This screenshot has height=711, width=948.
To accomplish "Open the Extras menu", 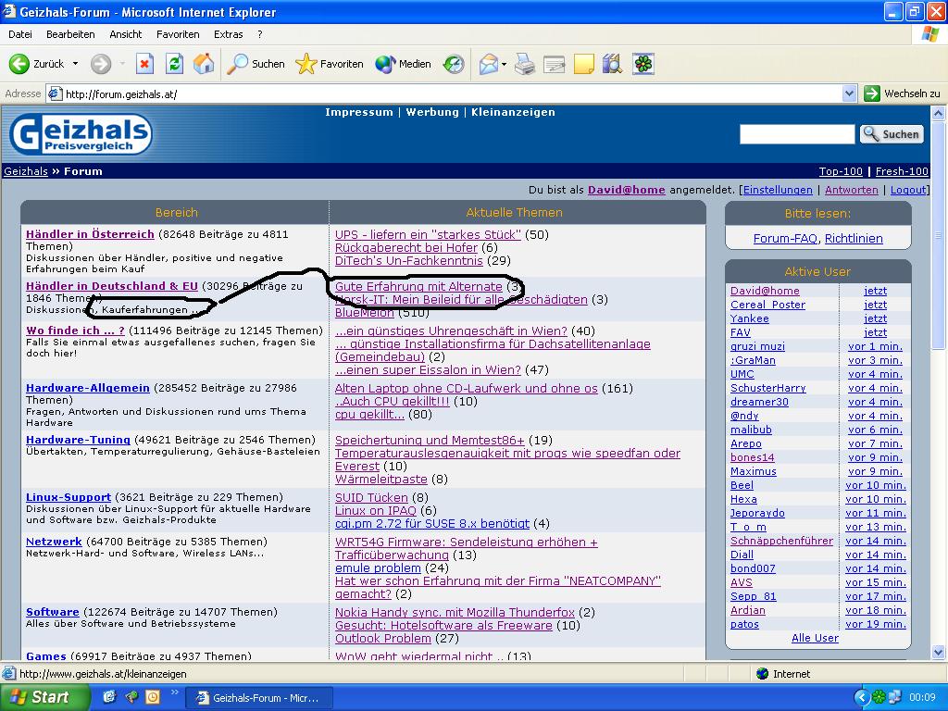I will pos(229,34).
